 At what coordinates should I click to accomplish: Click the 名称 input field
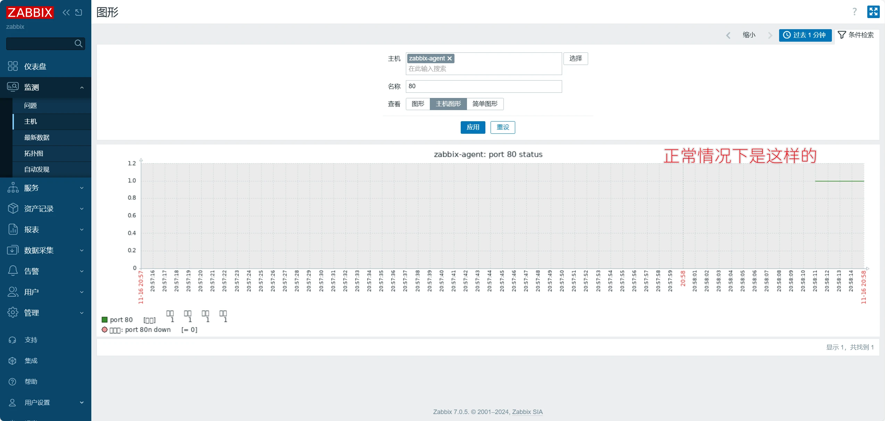tap(483, 86)
